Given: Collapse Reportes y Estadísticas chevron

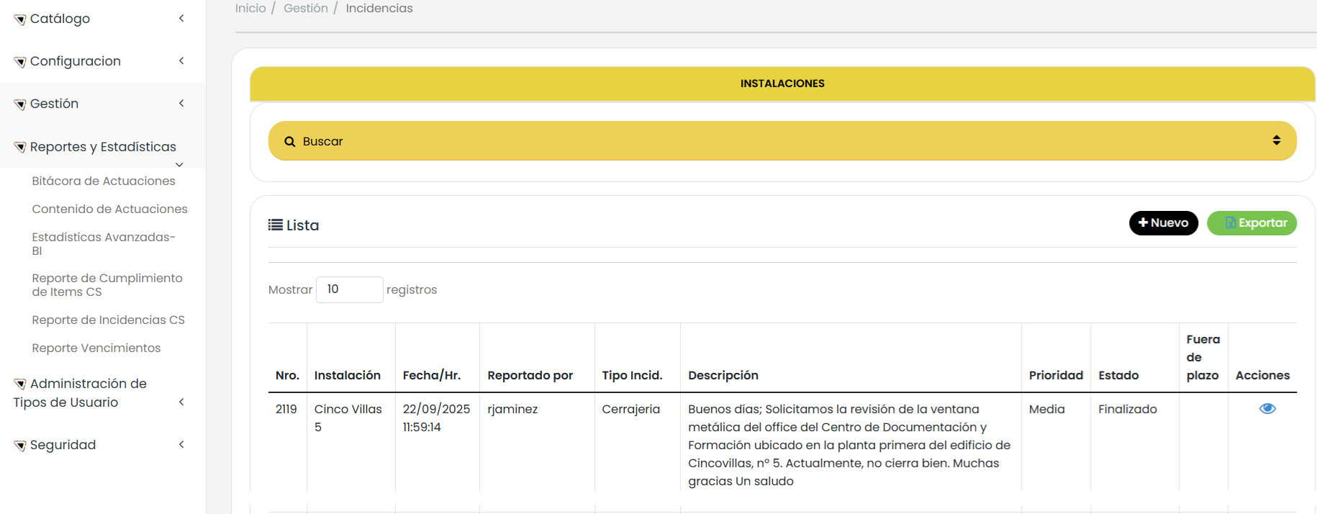Looking at the screenshot, I should [x=179, y=165].
